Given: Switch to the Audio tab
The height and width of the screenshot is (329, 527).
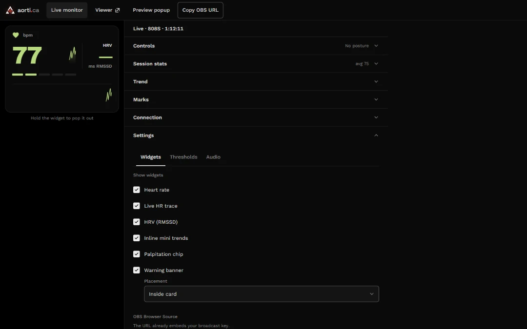Looking at the screenshot, I should (213, 157).
